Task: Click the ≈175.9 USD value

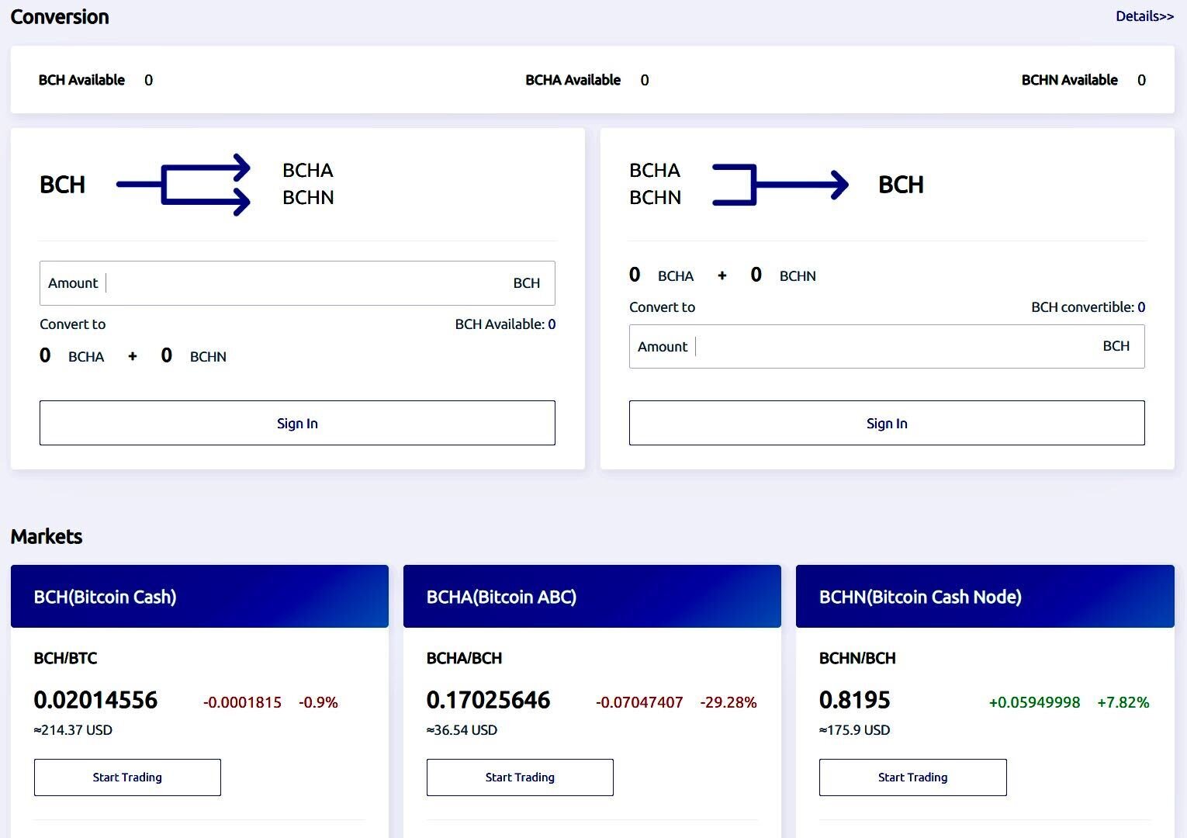Action: pyautogui.click(x=855, y=730)
